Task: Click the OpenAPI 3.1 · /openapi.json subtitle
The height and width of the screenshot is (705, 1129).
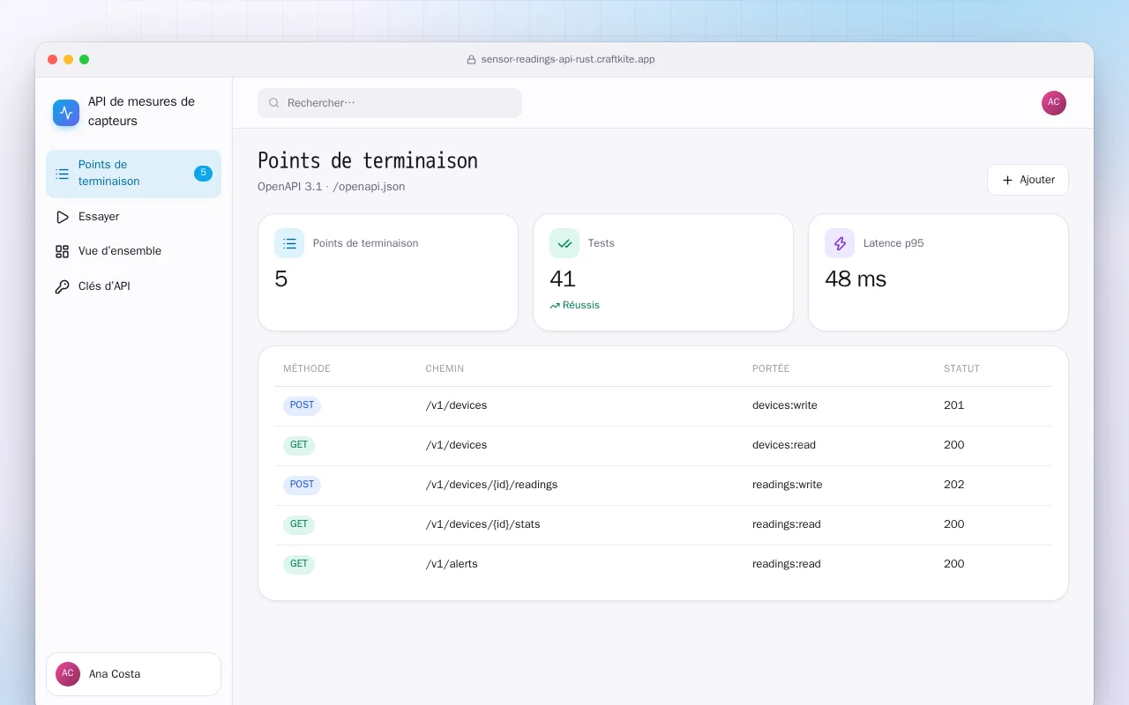Action: [332, 187]
